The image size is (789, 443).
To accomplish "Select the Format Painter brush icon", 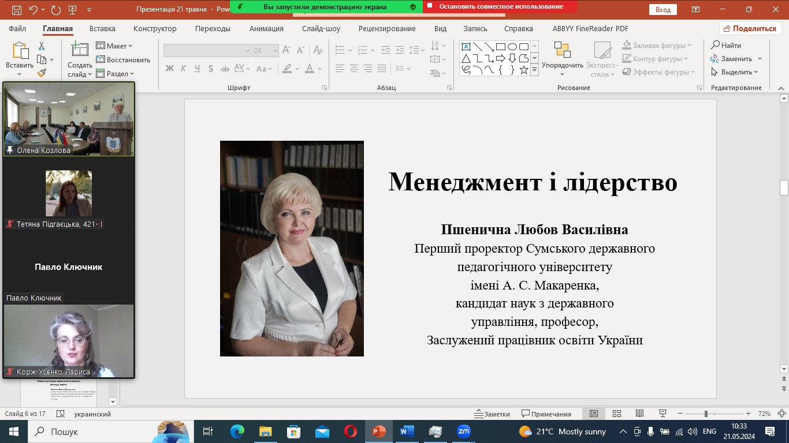I will [42, 73].
